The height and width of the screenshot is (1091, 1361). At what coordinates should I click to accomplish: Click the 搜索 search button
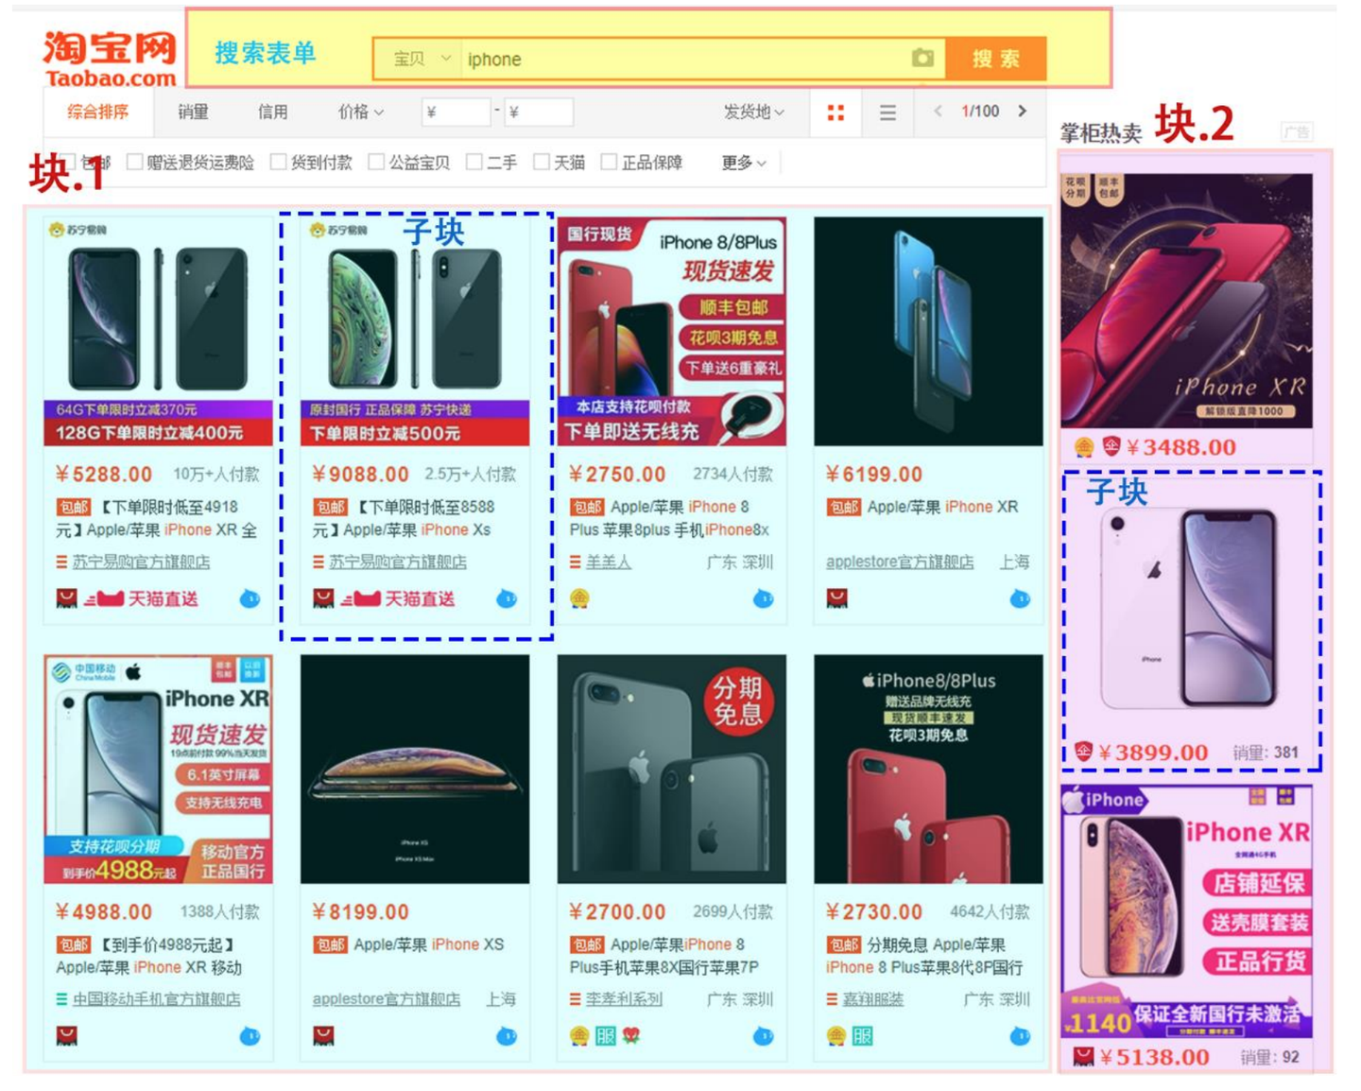click(x=997, y=58)
